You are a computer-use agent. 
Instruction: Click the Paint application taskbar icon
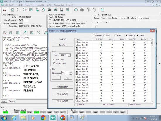(82, 118)
